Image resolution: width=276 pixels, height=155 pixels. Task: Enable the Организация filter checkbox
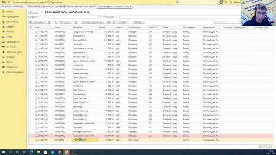[x=117, y=17]
